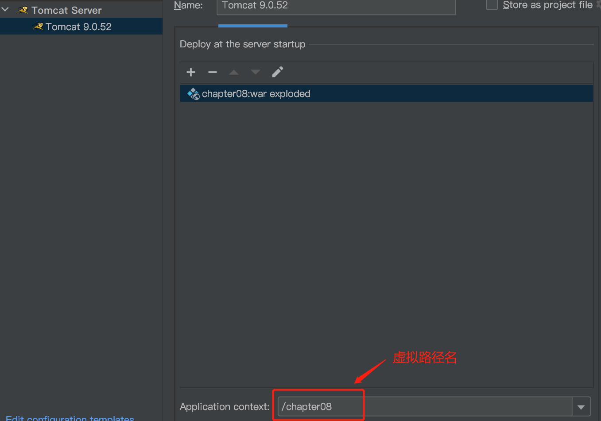Click the Name label
Viewport: 601px width, 421px height.
point(188,5)
